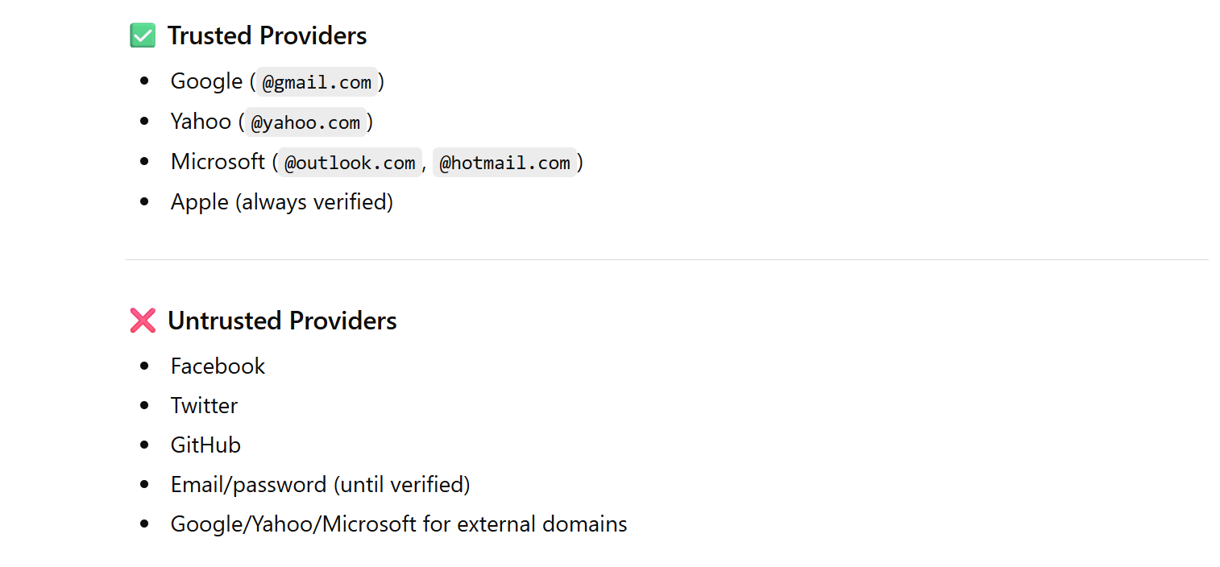
Task: Click the @hotmail.com code snippet
Action: click(x=504, y=163)
